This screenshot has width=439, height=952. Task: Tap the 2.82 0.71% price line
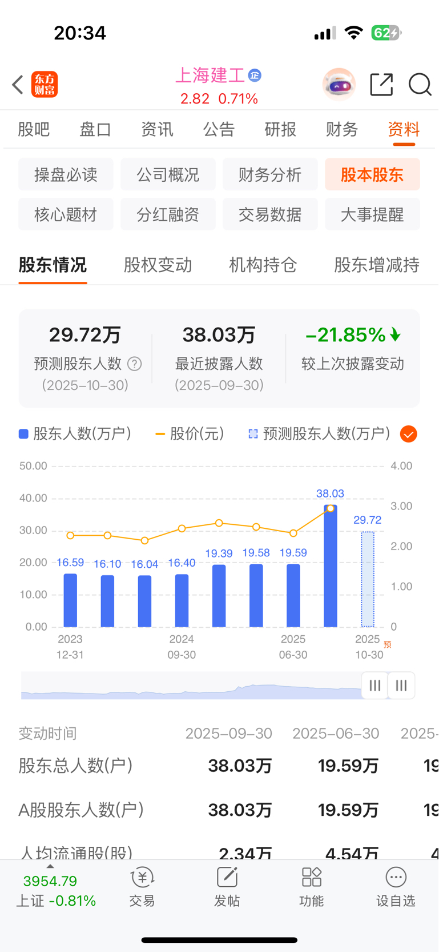click(x=219, y=99)
